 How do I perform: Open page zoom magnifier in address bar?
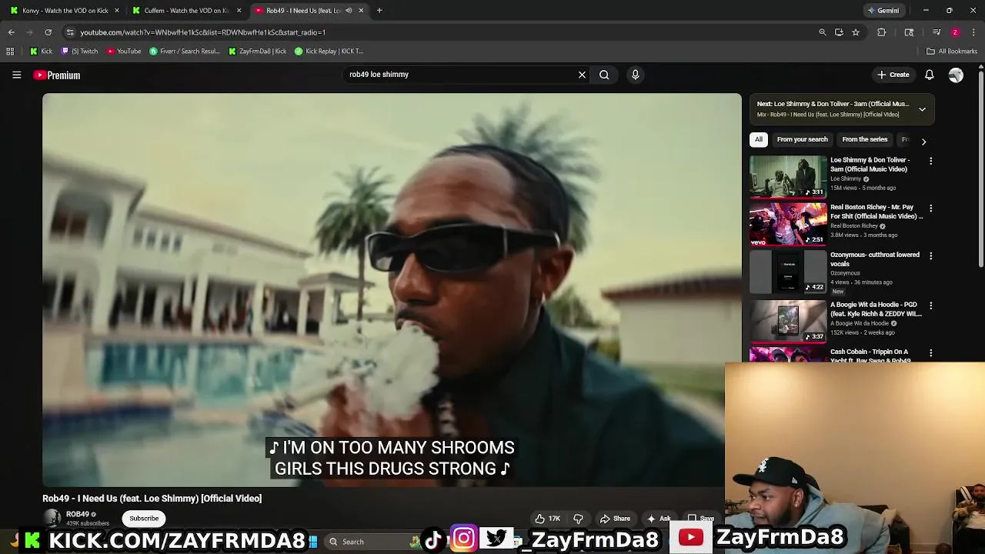823,32
